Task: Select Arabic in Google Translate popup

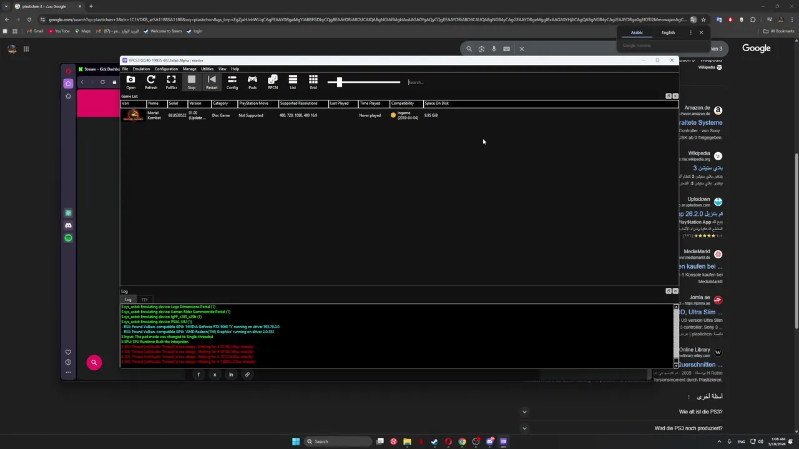Action: (637, 32)
